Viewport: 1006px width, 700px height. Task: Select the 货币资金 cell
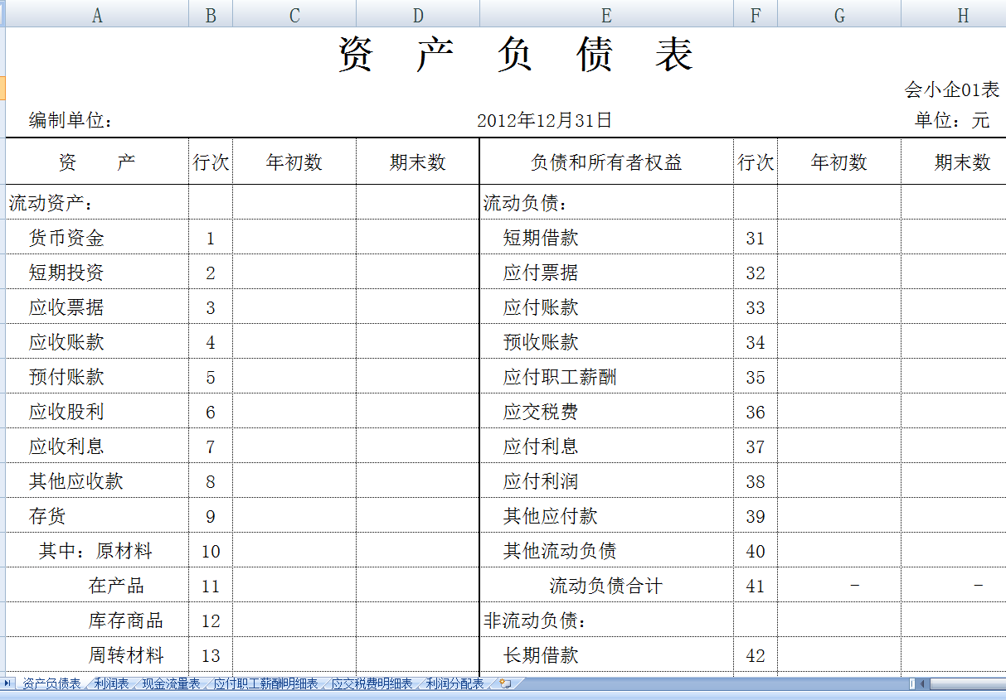tap(97, 239)
